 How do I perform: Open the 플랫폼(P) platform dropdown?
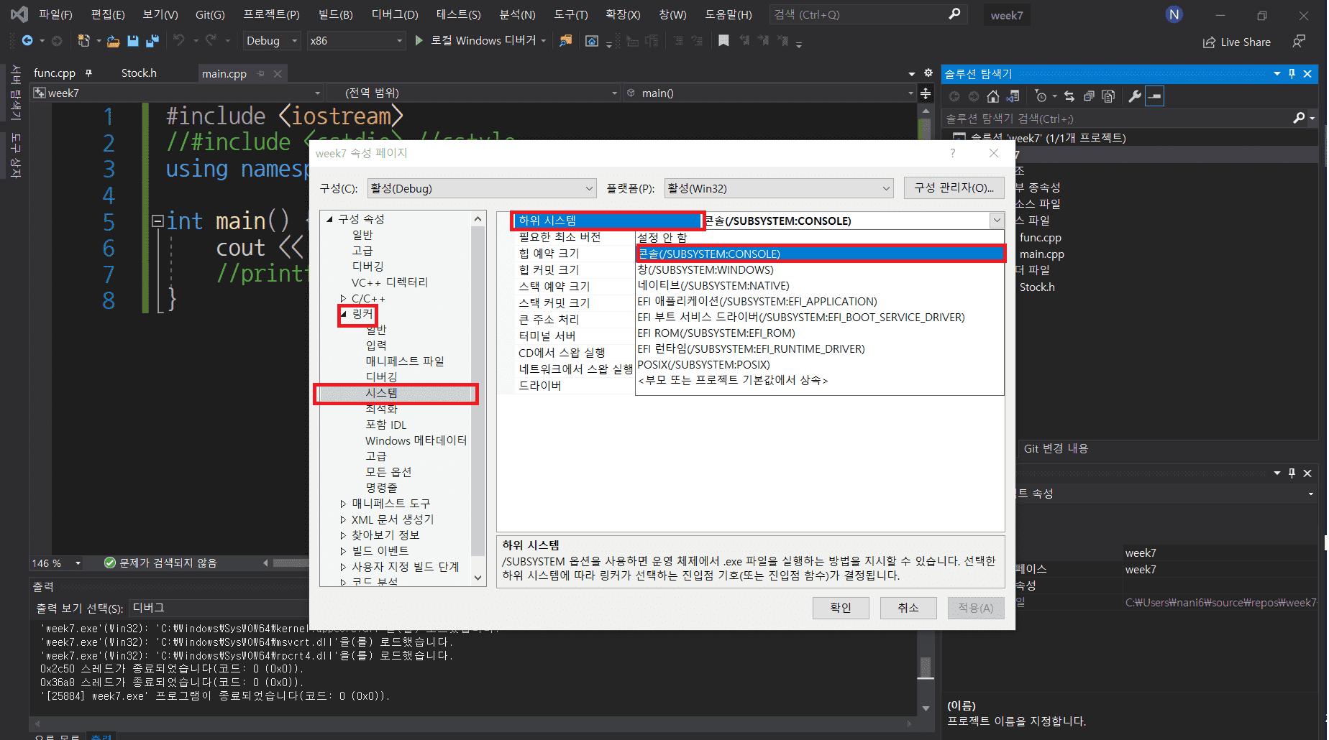[x=779, y=188]
